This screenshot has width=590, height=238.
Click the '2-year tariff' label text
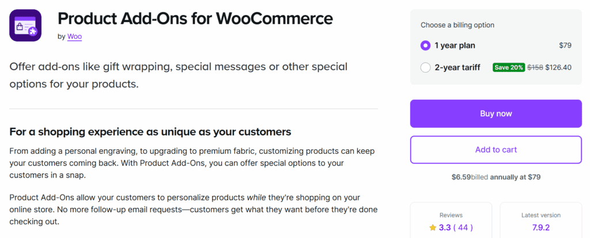coord(457,67)
